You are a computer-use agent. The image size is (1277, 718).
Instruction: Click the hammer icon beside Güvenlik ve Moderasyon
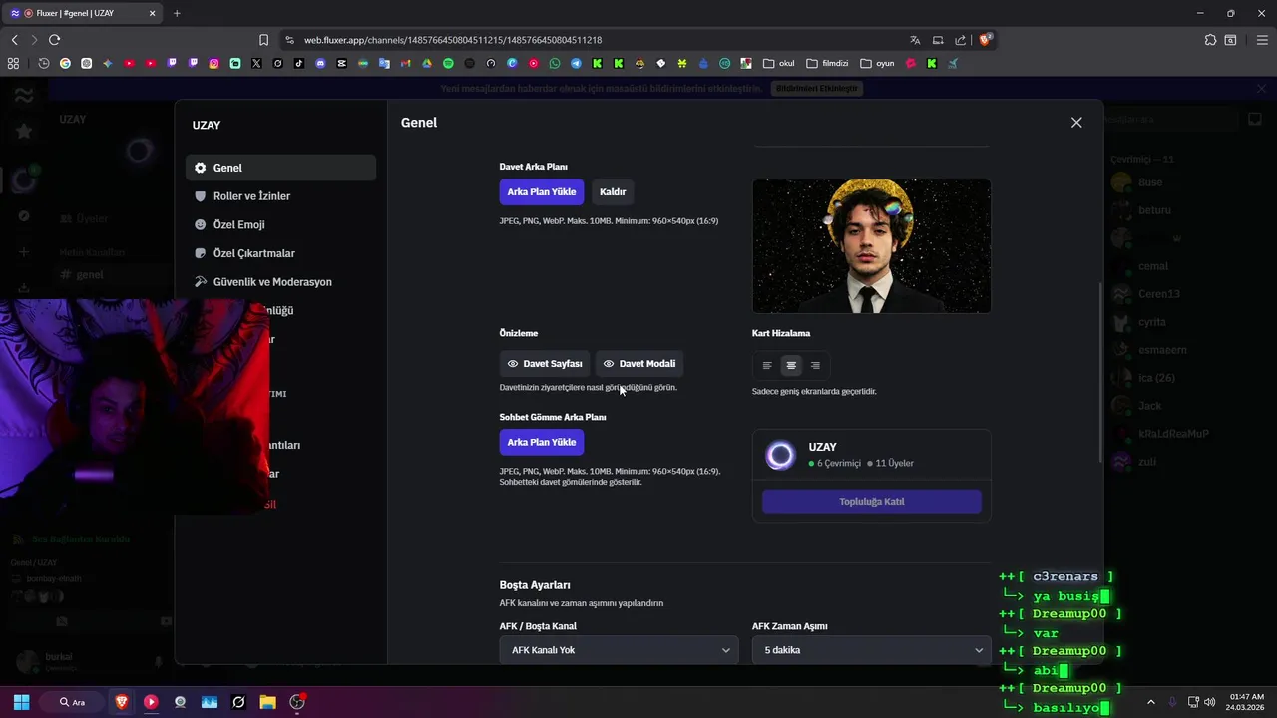[201, 282]
